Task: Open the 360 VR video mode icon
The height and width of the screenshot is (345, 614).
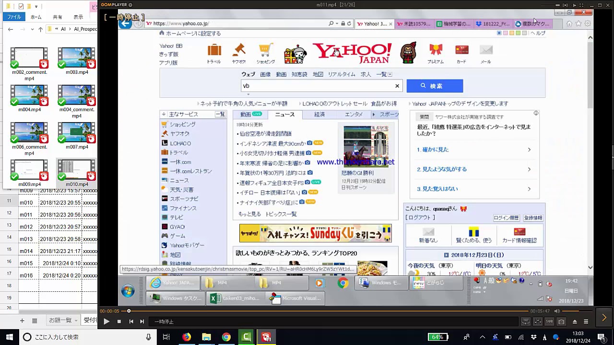Action: click(526, 322)
